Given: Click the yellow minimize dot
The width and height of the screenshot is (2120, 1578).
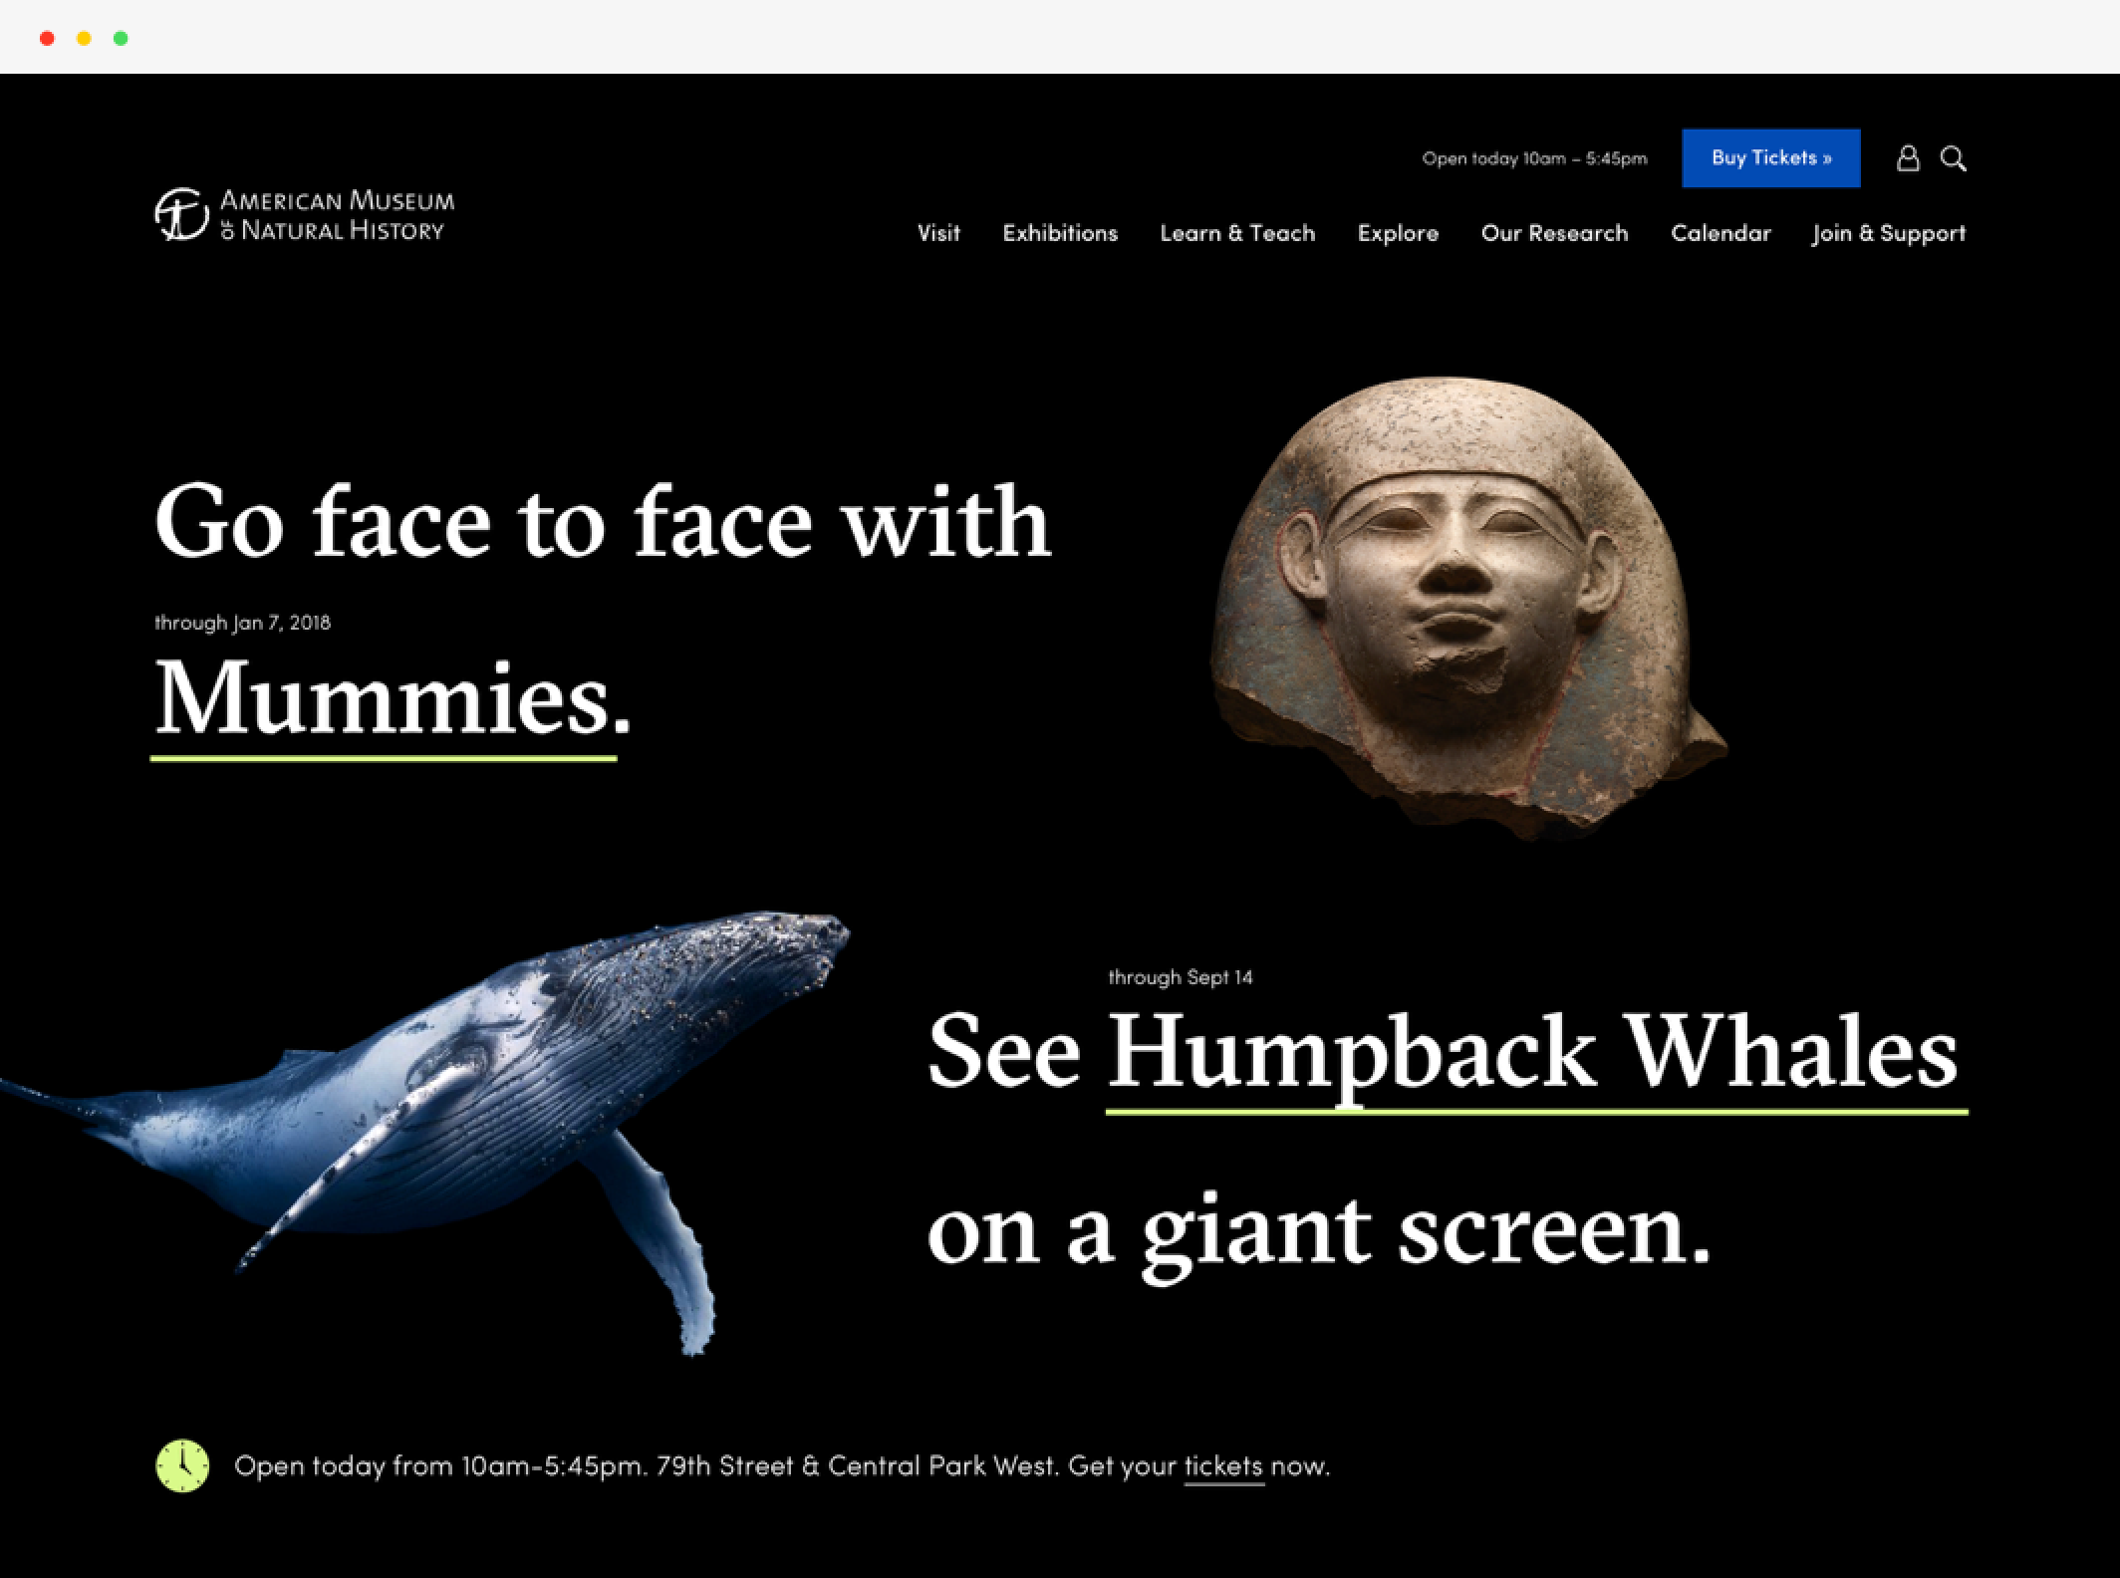Looking at the screenshot, I should click(x=84, y=38).
